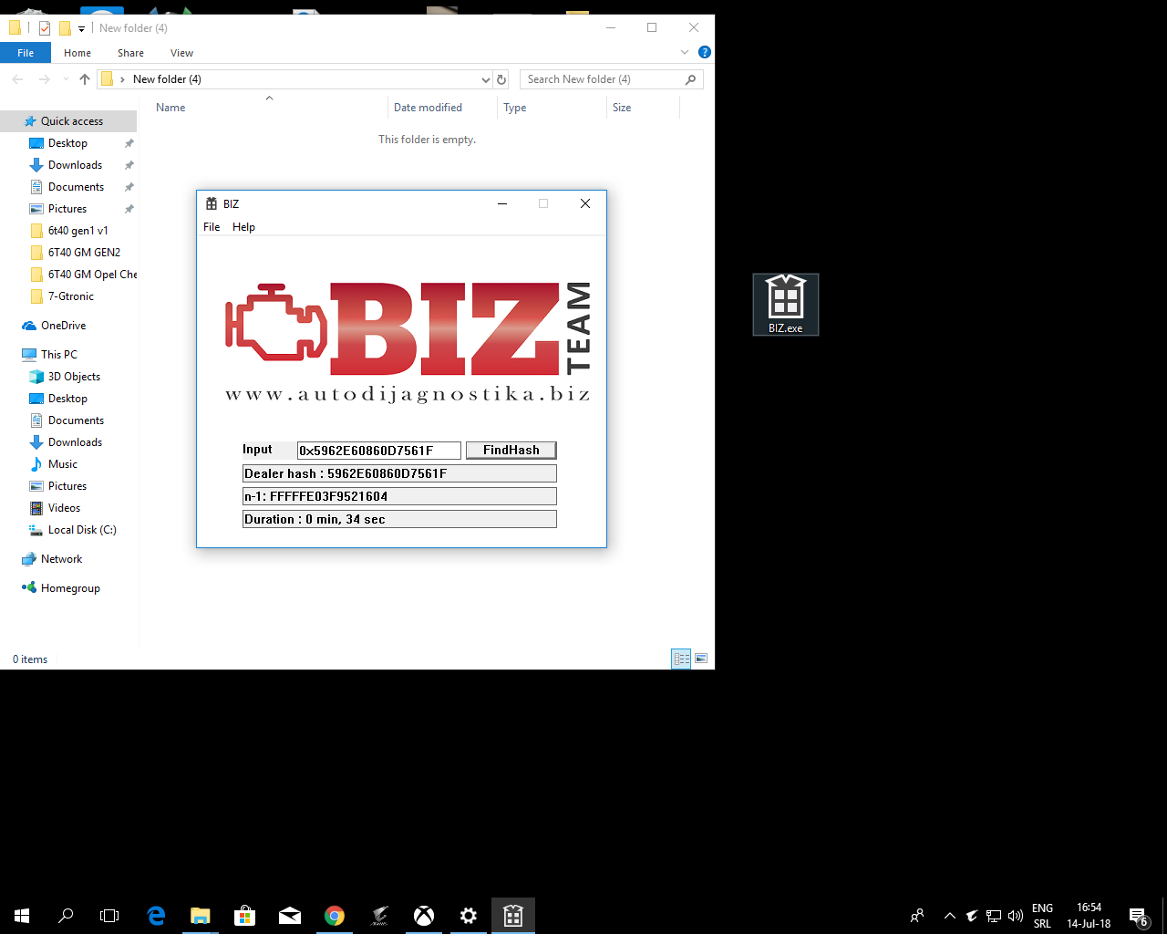
Task: Open pinned Pictures under Quick access
Action: click(68, 209)
